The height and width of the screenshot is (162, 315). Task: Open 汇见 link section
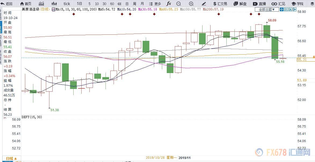coord(278,3)
